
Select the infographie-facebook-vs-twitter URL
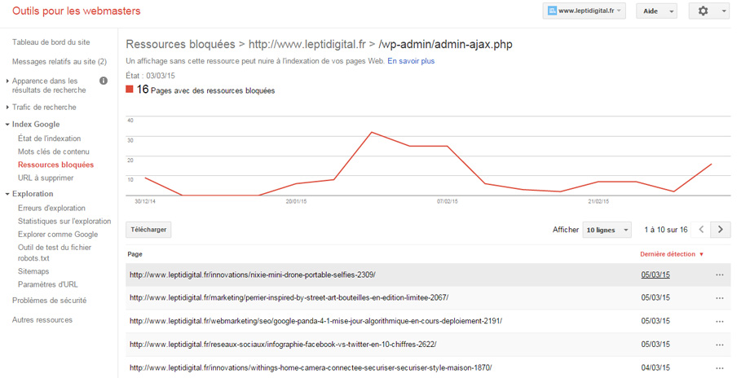[x=283, y=345]
